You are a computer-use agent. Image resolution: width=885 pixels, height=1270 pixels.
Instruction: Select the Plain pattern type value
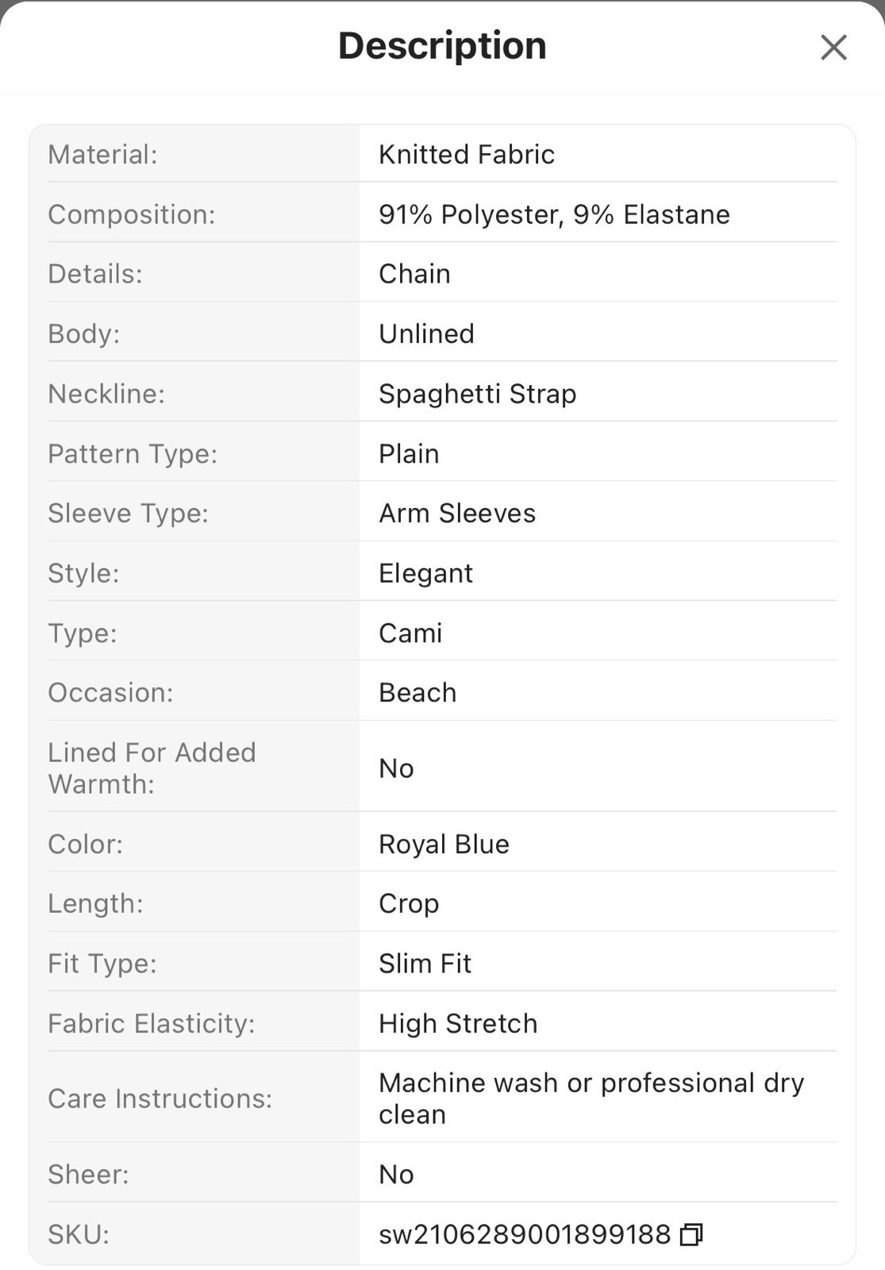point(409,453)
